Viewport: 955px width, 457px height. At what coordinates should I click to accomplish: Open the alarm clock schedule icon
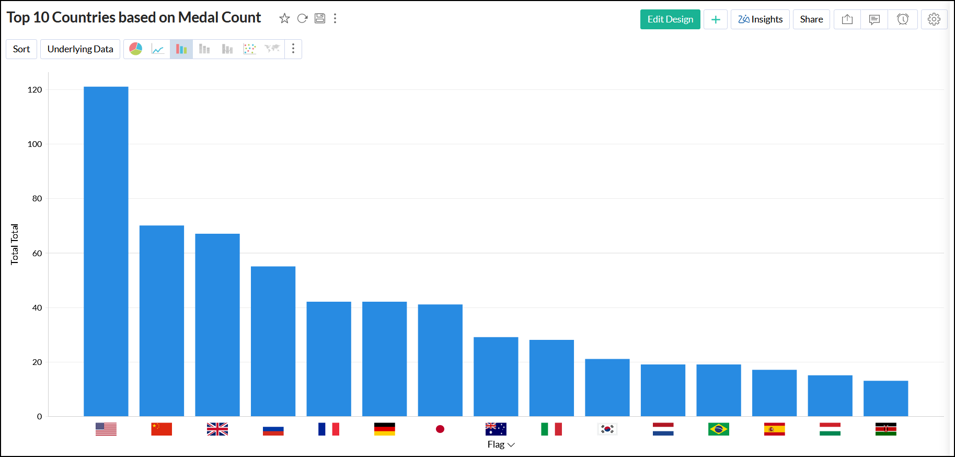tap(903, 19)
